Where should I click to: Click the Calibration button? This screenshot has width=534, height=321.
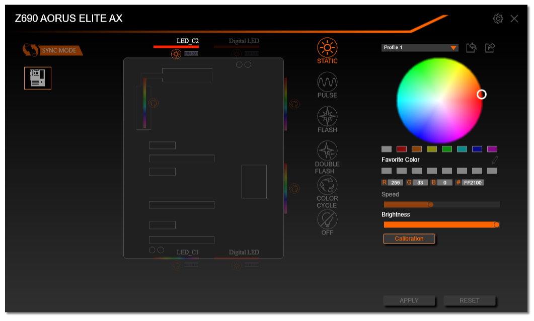pyautogui.click(x=409, y=238)
